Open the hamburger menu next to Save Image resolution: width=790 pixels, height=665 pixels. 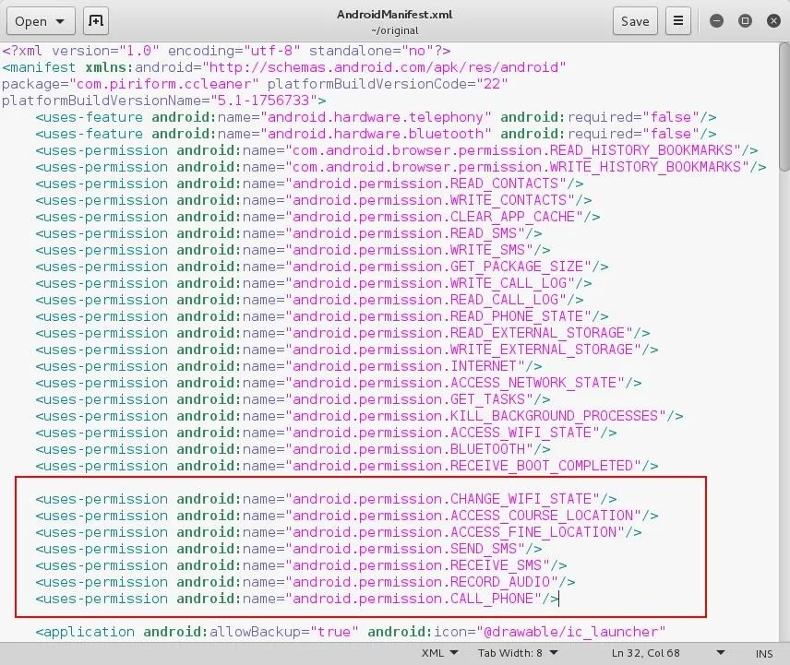[678, 21]
